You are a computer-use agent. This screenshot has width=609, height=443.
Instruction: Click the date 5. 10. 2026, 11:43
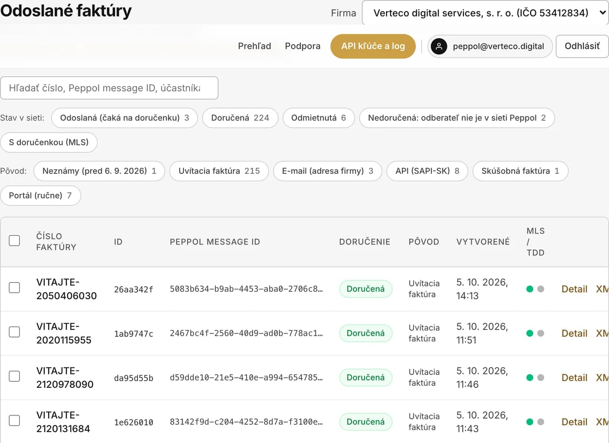pos(482,422)
